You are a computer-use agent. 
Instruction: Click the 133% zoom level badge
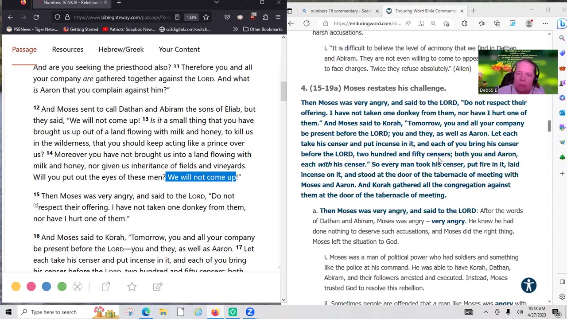tap(191, 17)
